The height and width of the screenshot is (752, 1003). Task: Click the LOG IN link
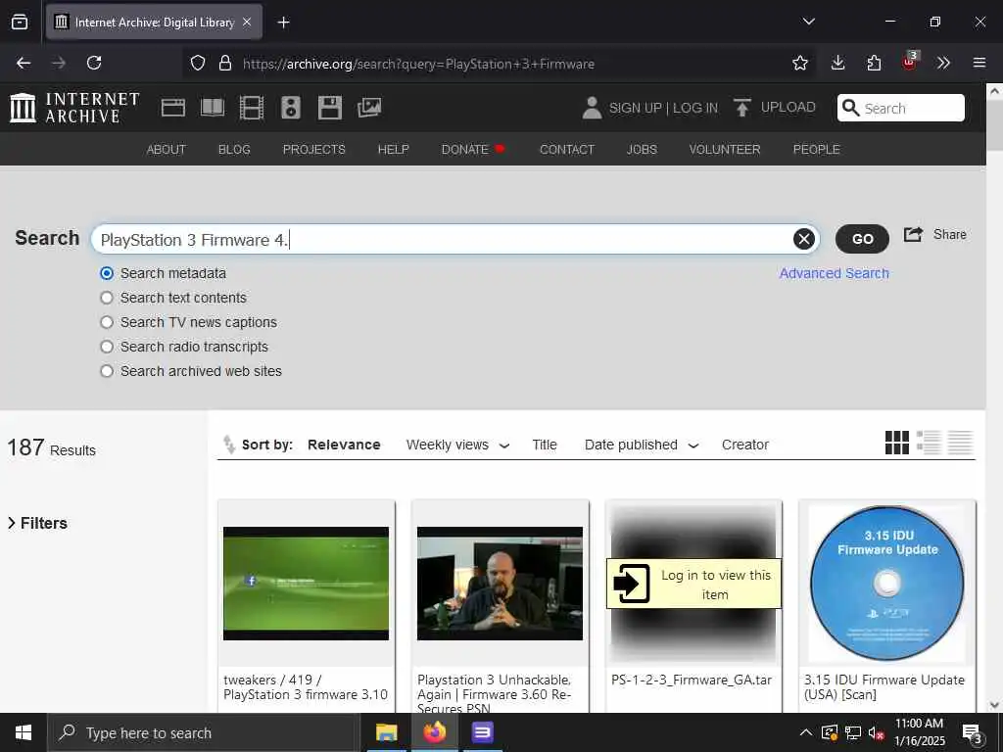pyautogui.click(x=695, y=108)
